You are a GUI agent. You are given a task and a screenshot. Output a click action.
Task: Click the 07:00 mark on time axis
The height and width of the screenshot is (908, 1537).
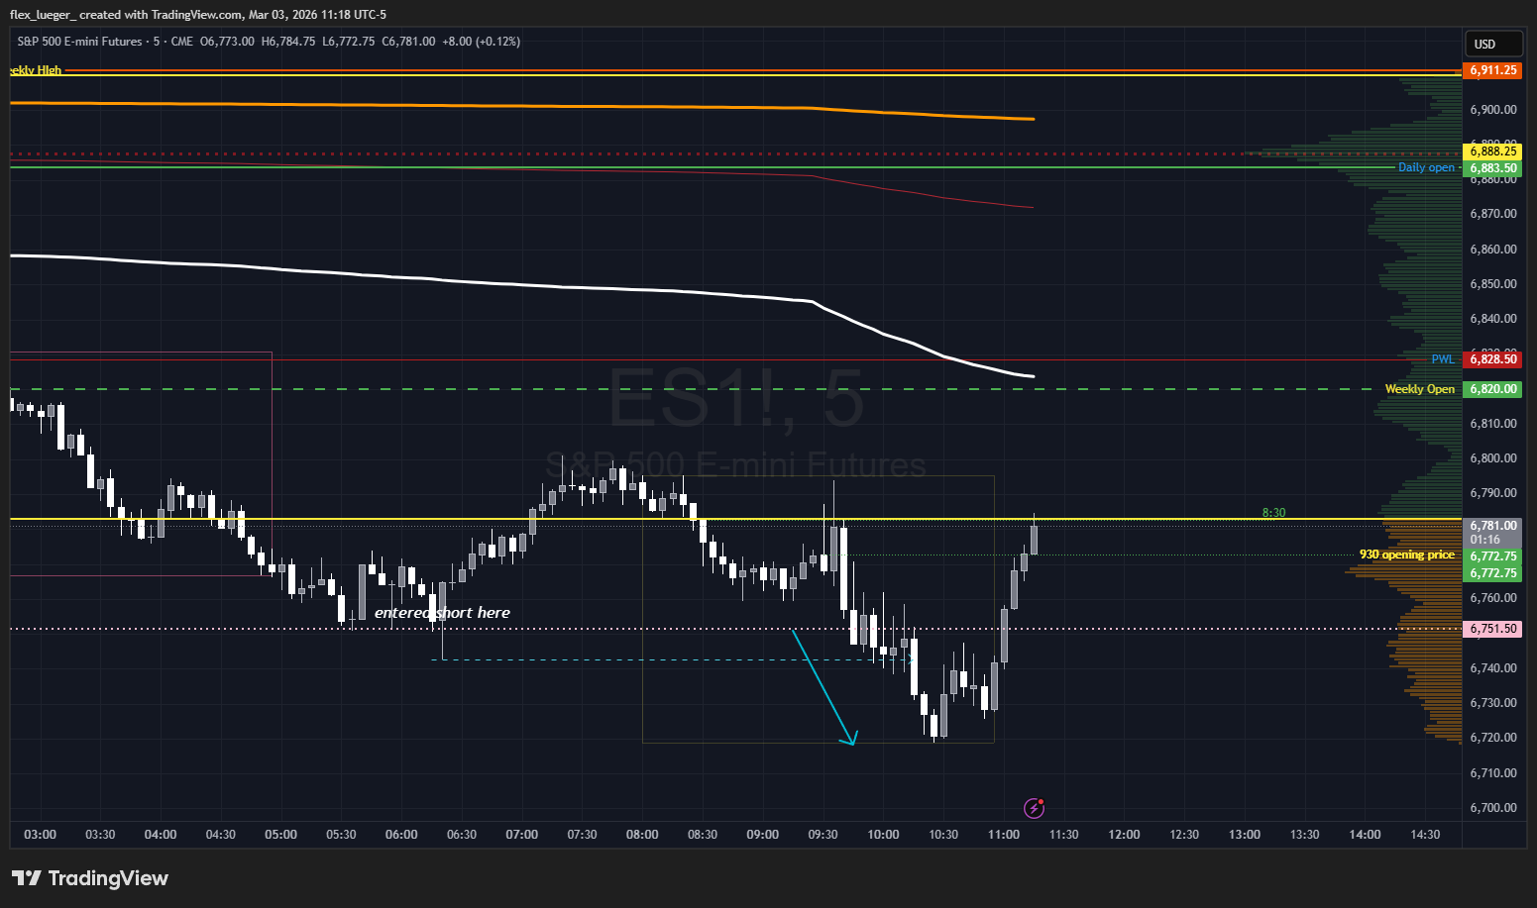click(x=521, y=835)
